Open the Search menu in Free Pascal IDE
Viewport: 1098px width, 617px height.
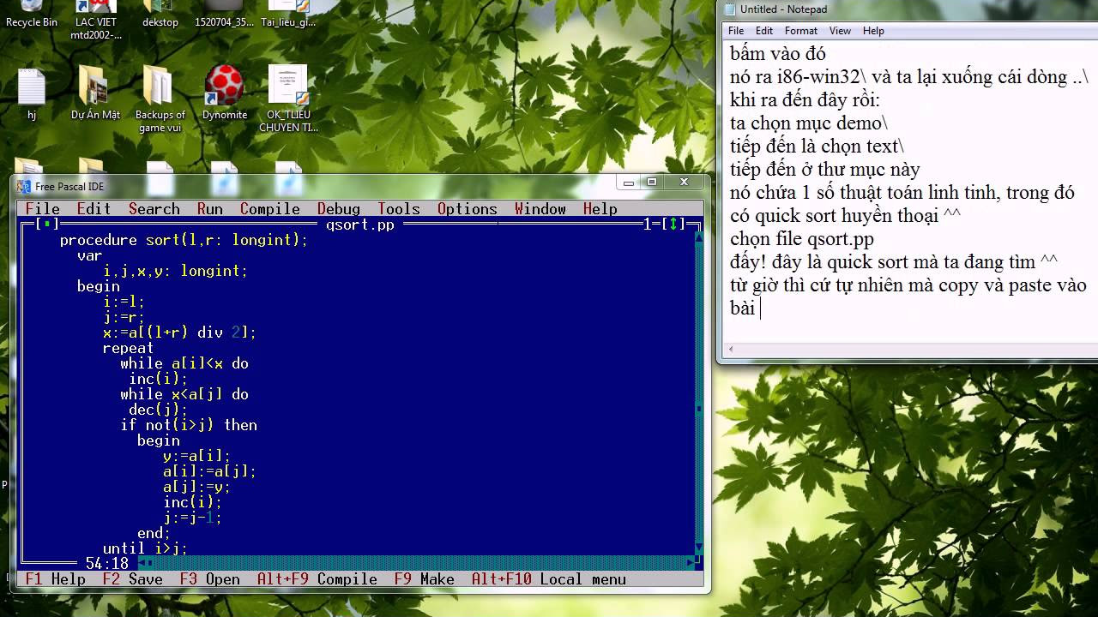pyautogui.click(x=154, y=209)
